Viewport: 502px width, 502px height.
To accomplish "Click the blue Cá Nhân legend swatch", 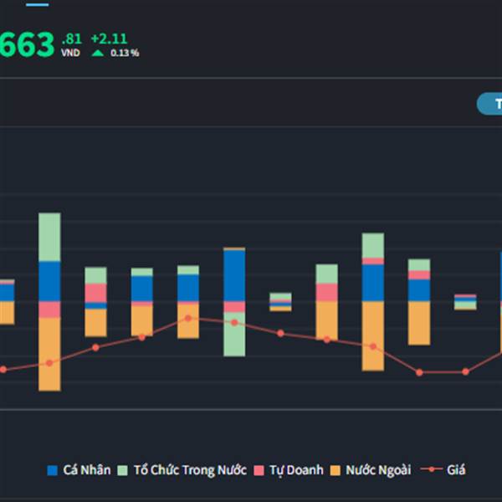I will pos(54,470).
